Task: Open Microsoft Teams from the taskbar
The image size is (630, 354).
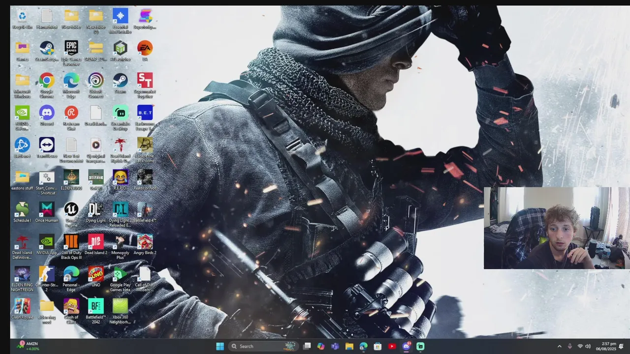Action: pyautogui.click(x=335, y=346)
